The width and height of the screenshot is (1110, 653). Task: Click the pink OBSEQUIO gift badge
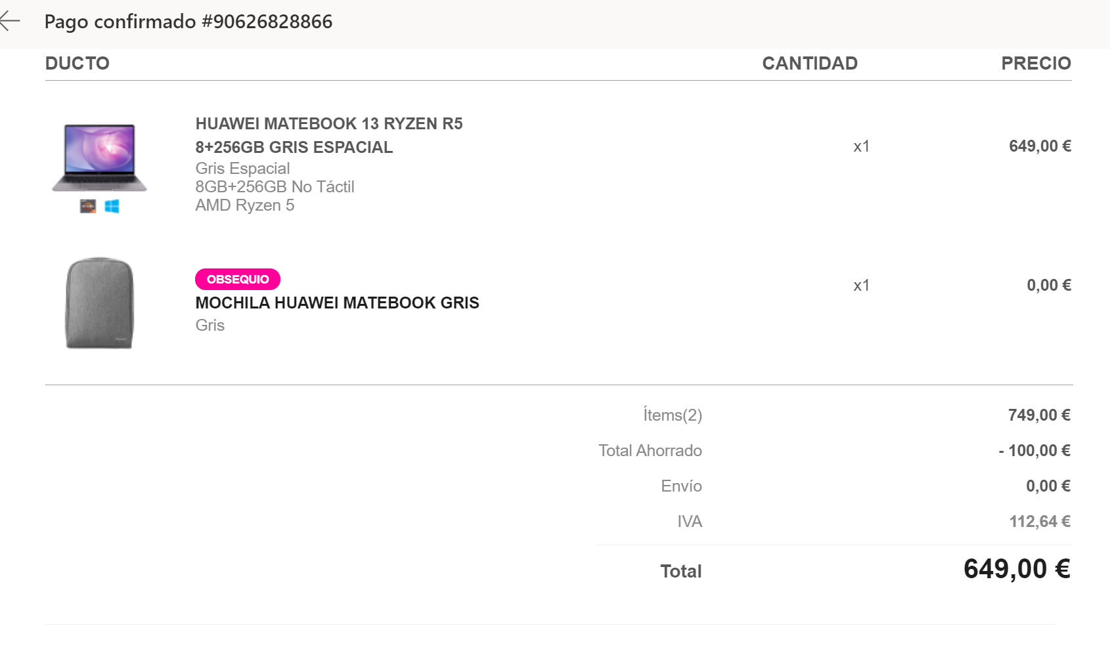(238, 279)
